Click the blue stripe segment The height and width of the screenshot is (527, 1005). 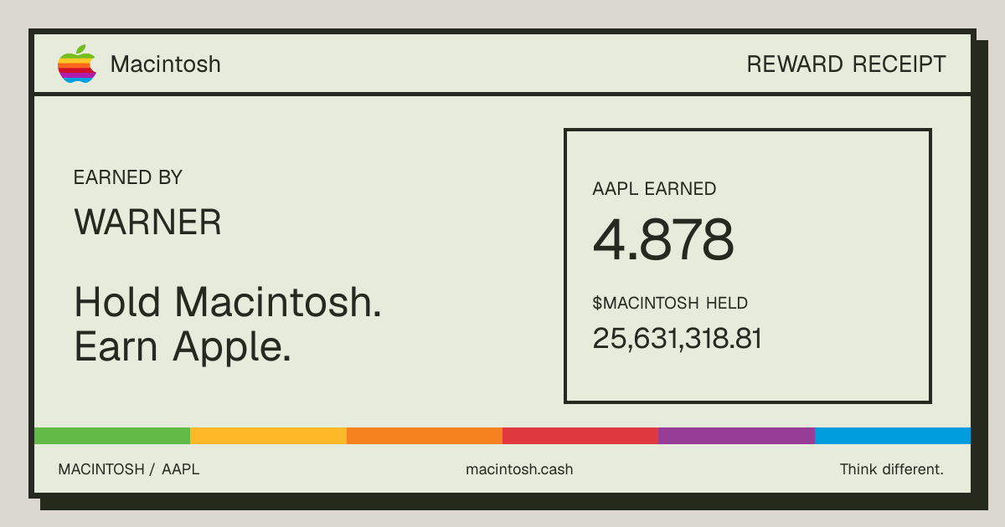pyautogui.click(x=893, y=436)
